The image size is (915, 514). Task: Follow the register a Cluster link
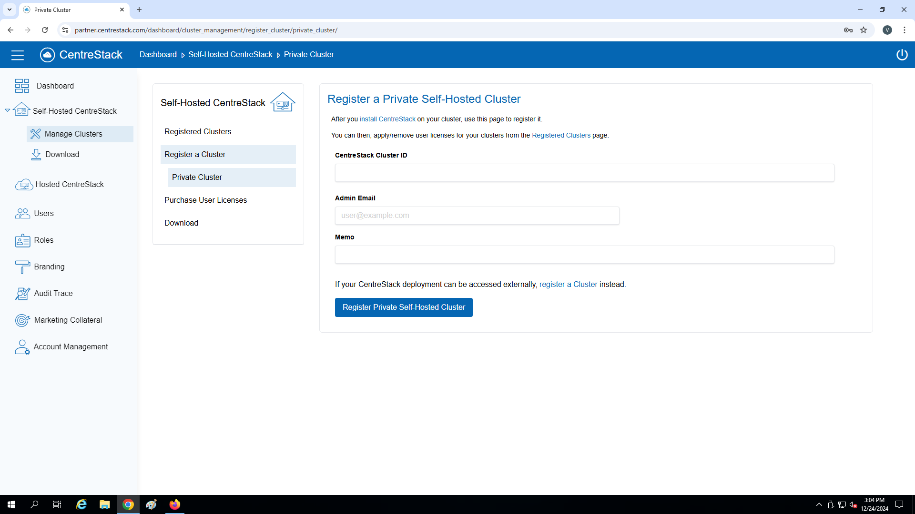pyautogui.click(x=568, y=285)
